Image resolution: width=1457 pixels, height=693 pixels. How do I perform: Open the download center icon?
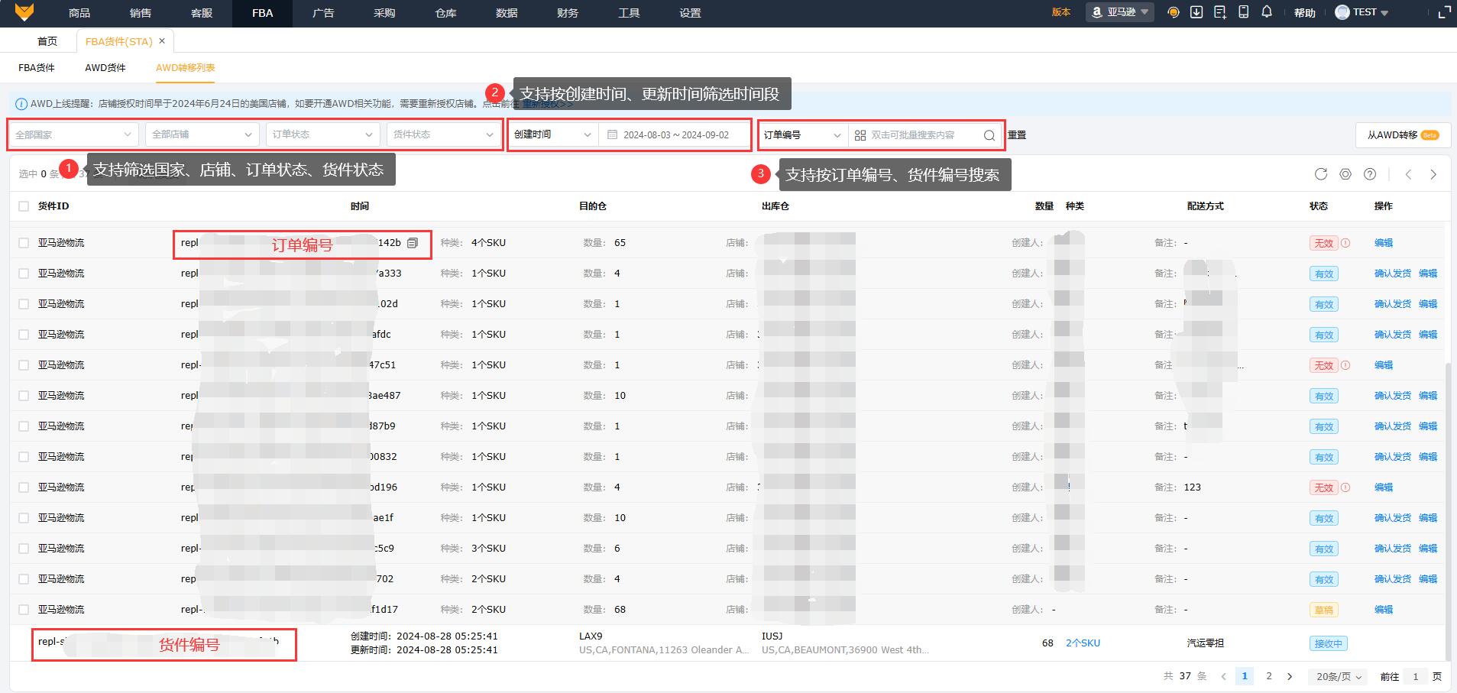[1196, 12]
